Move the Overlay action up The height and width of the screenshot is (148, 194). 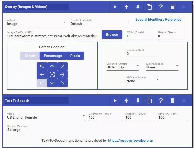[x=126, y=7]
